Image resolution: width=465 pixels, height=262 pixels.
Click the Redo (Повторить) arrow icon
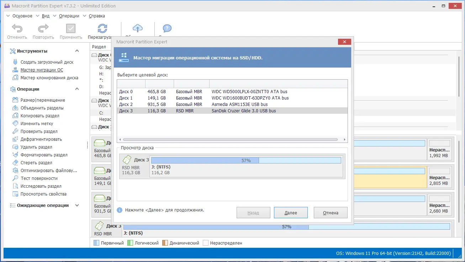43,28
